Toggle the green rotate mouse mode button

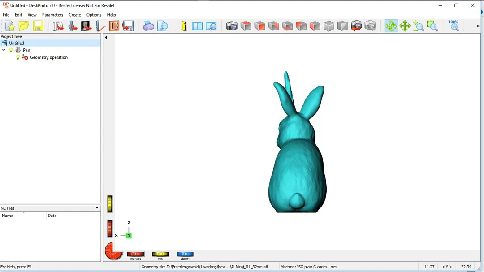point(391,26)
